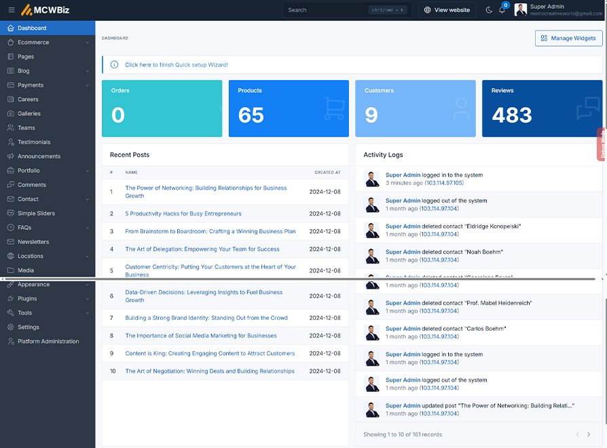This screenshot has height=448, width=607.
Task: Open the Reviews 483 widget card
Action: 542,108
